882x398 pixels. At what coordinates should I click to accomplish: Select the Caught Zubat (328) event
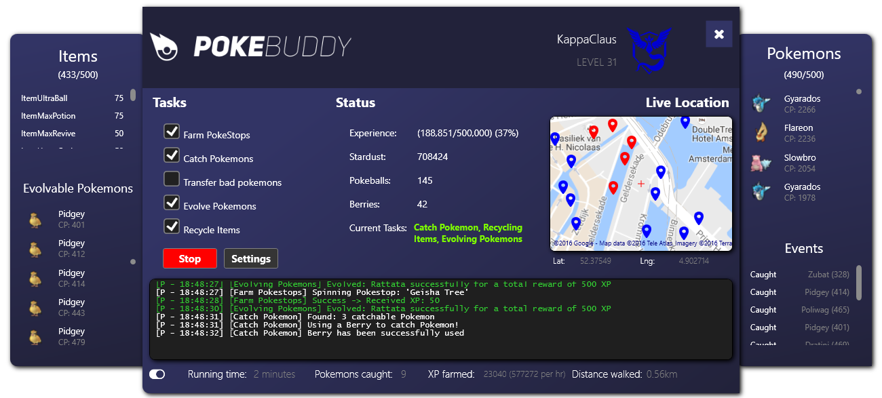coord(800,275)
